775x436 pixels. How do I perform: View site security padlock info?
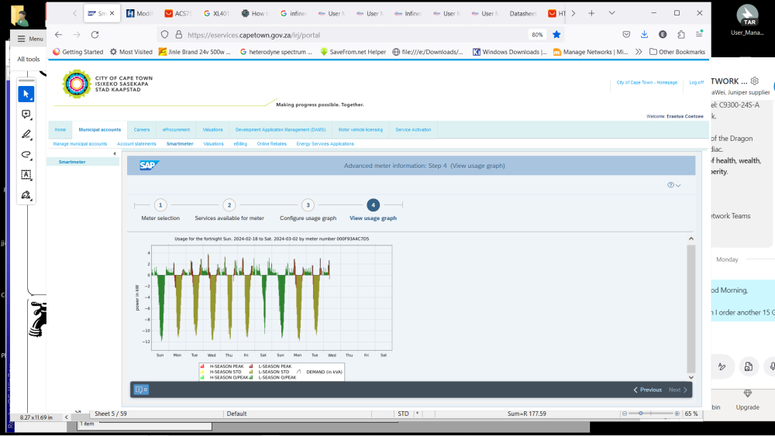coord(178,35)
